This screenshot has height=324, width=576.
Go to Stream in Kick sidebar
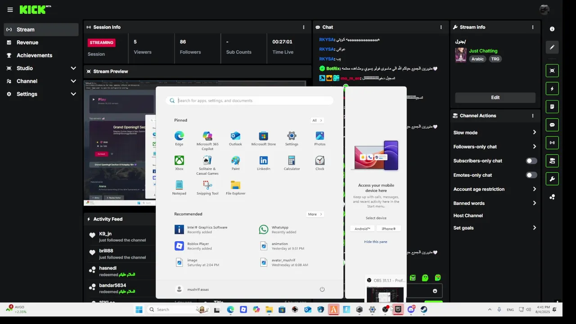point(41,30)
